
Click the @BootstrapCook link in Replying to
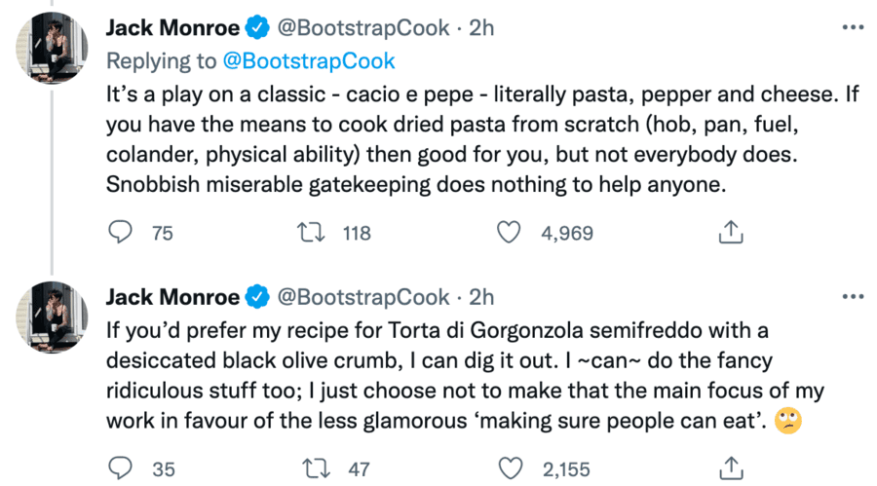(x=309, y=60)
